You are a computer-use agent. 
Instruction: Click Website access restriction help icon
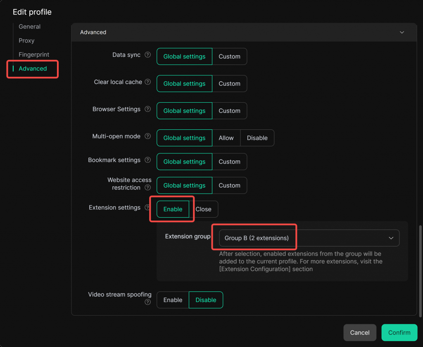tap(148, 188)
